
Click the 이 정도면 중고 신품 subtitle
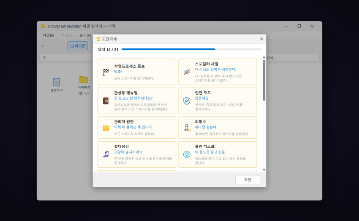pos(210,152)
